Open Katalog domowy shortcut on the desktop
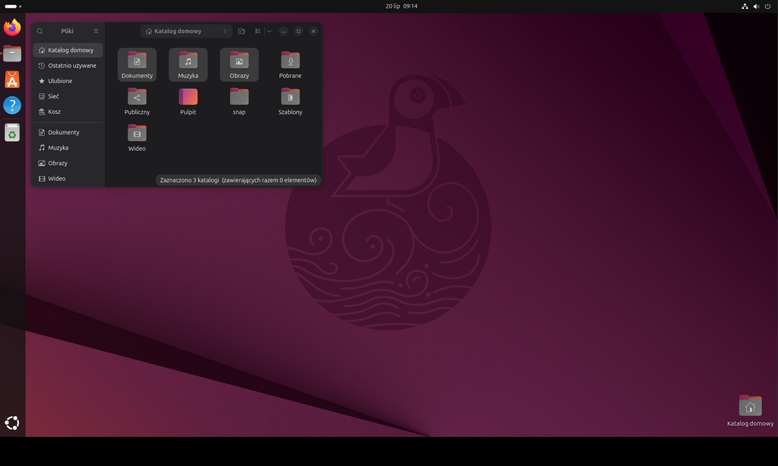This screenshot has height=466, width=778. click(x=749, y=406)
